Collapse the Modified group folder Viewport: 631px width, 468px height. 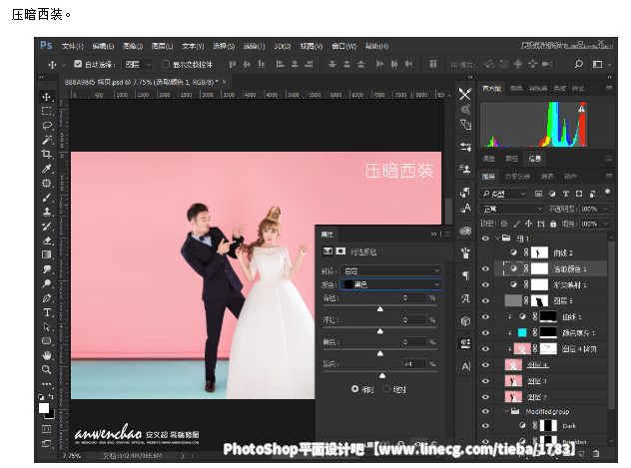click(507, 411)
